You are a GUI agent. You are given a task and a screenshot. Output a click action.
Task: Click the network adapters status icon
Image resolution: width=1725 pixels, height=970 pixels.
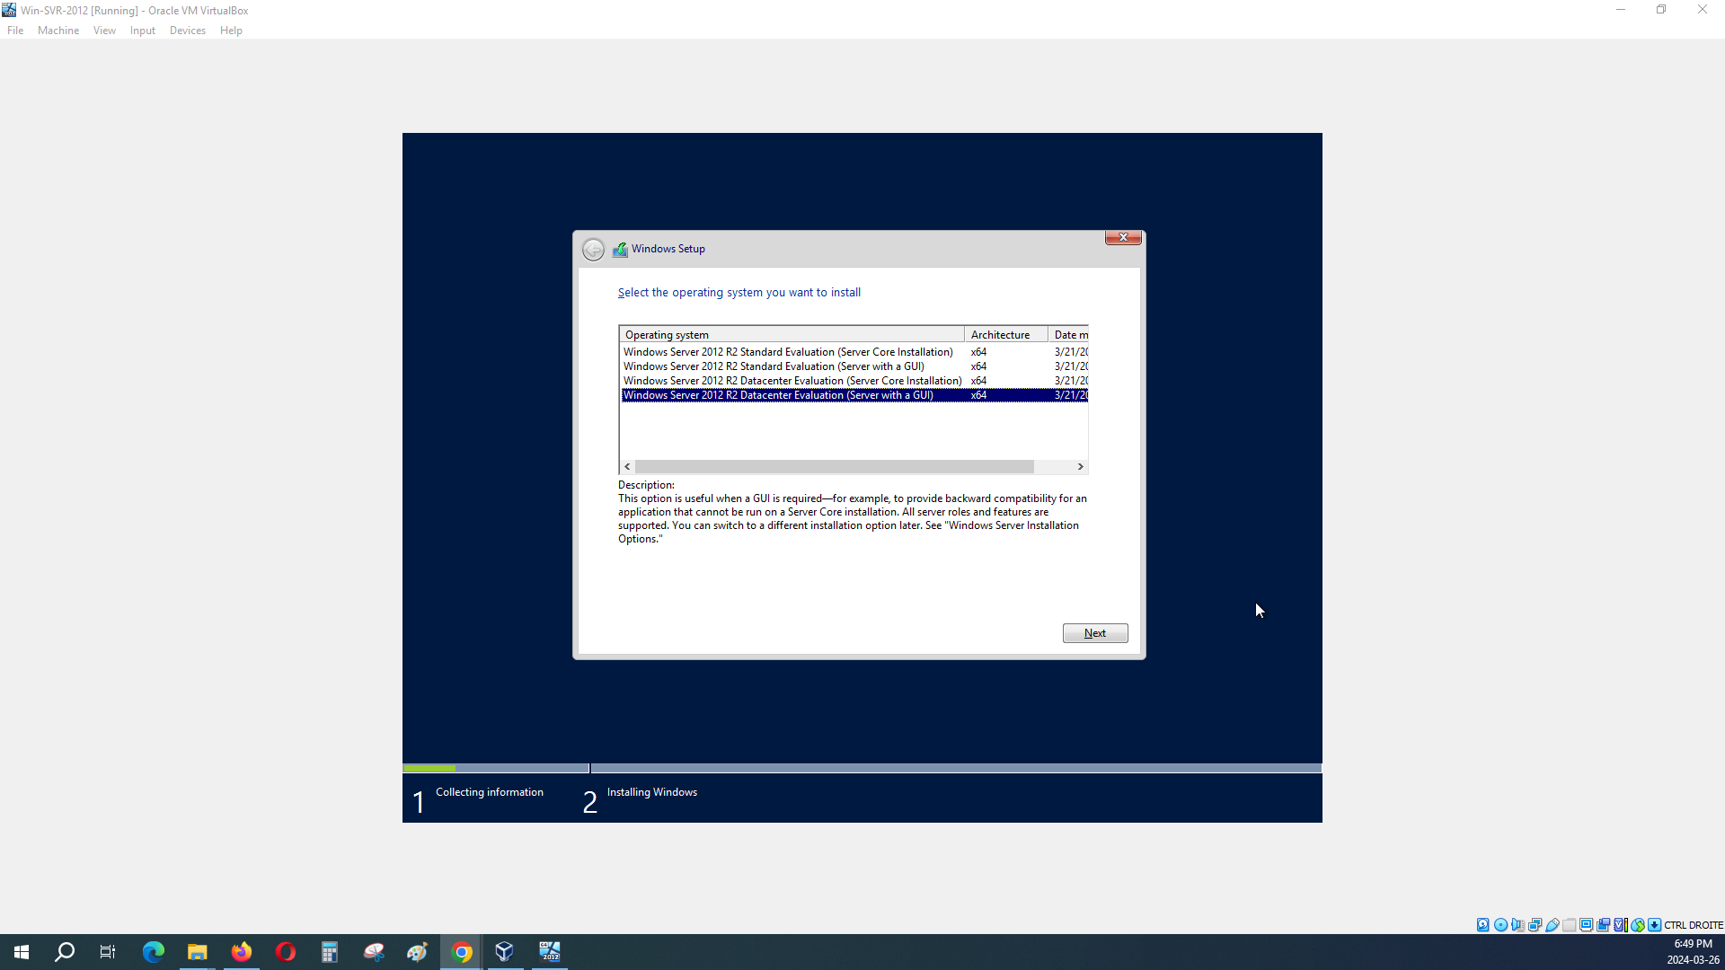[x=1535, y=925]
